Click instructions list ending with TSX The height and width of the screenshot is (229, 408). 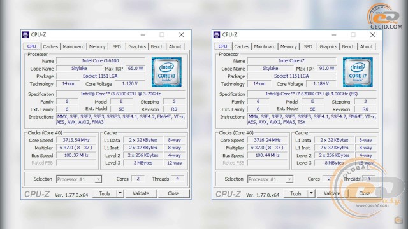click(312, 120)
